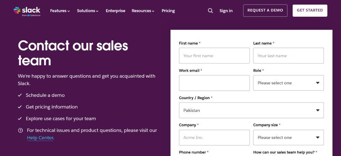Click into the Last name field
The width and height of the screenshot is (341, 156).
288,56
